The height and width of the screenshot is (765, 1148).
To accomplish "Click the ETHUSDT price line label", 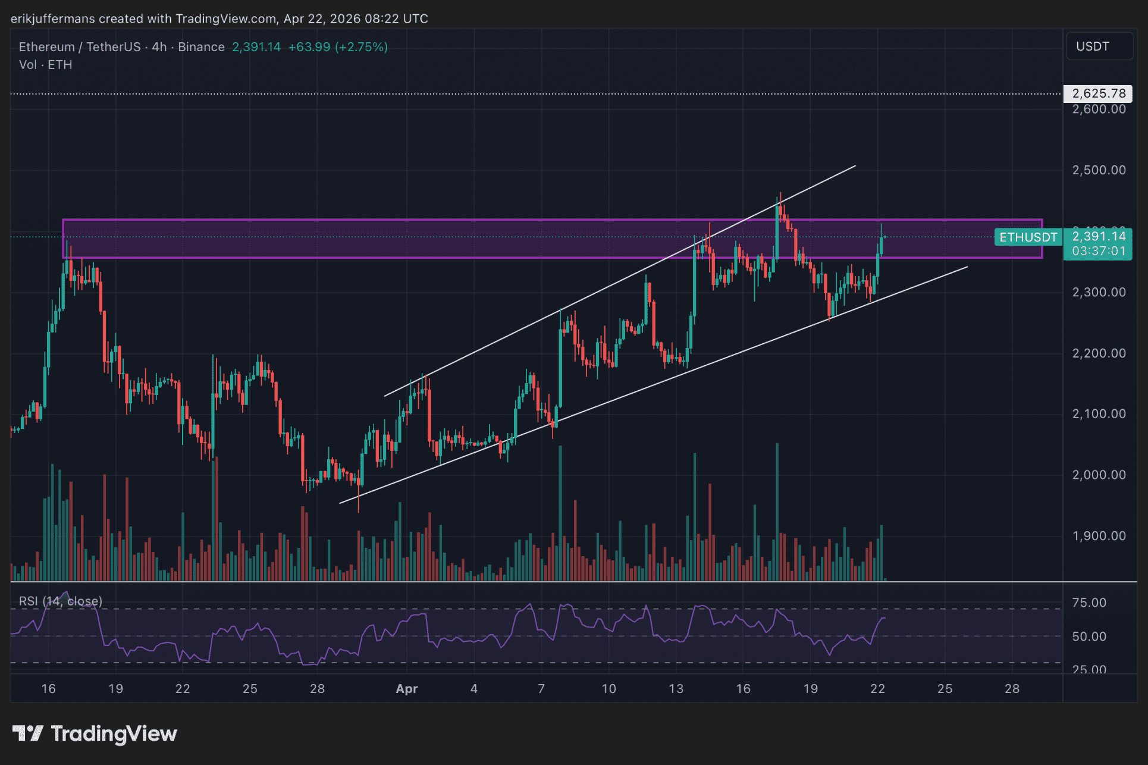I will point(1028,237).
